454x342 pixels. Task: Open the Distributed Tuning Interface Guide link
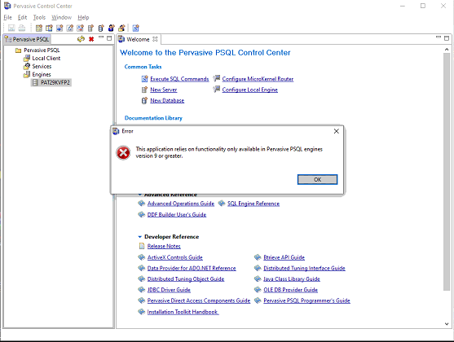pos(304,268)
